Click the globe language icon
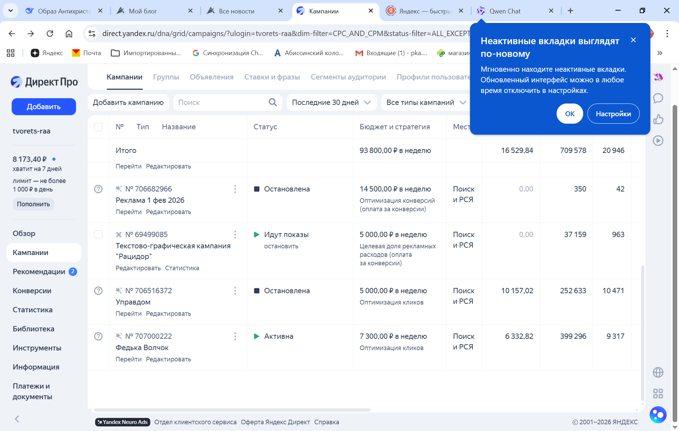The height and width of the screenshot is (431, 679). (x=658, y=372)
